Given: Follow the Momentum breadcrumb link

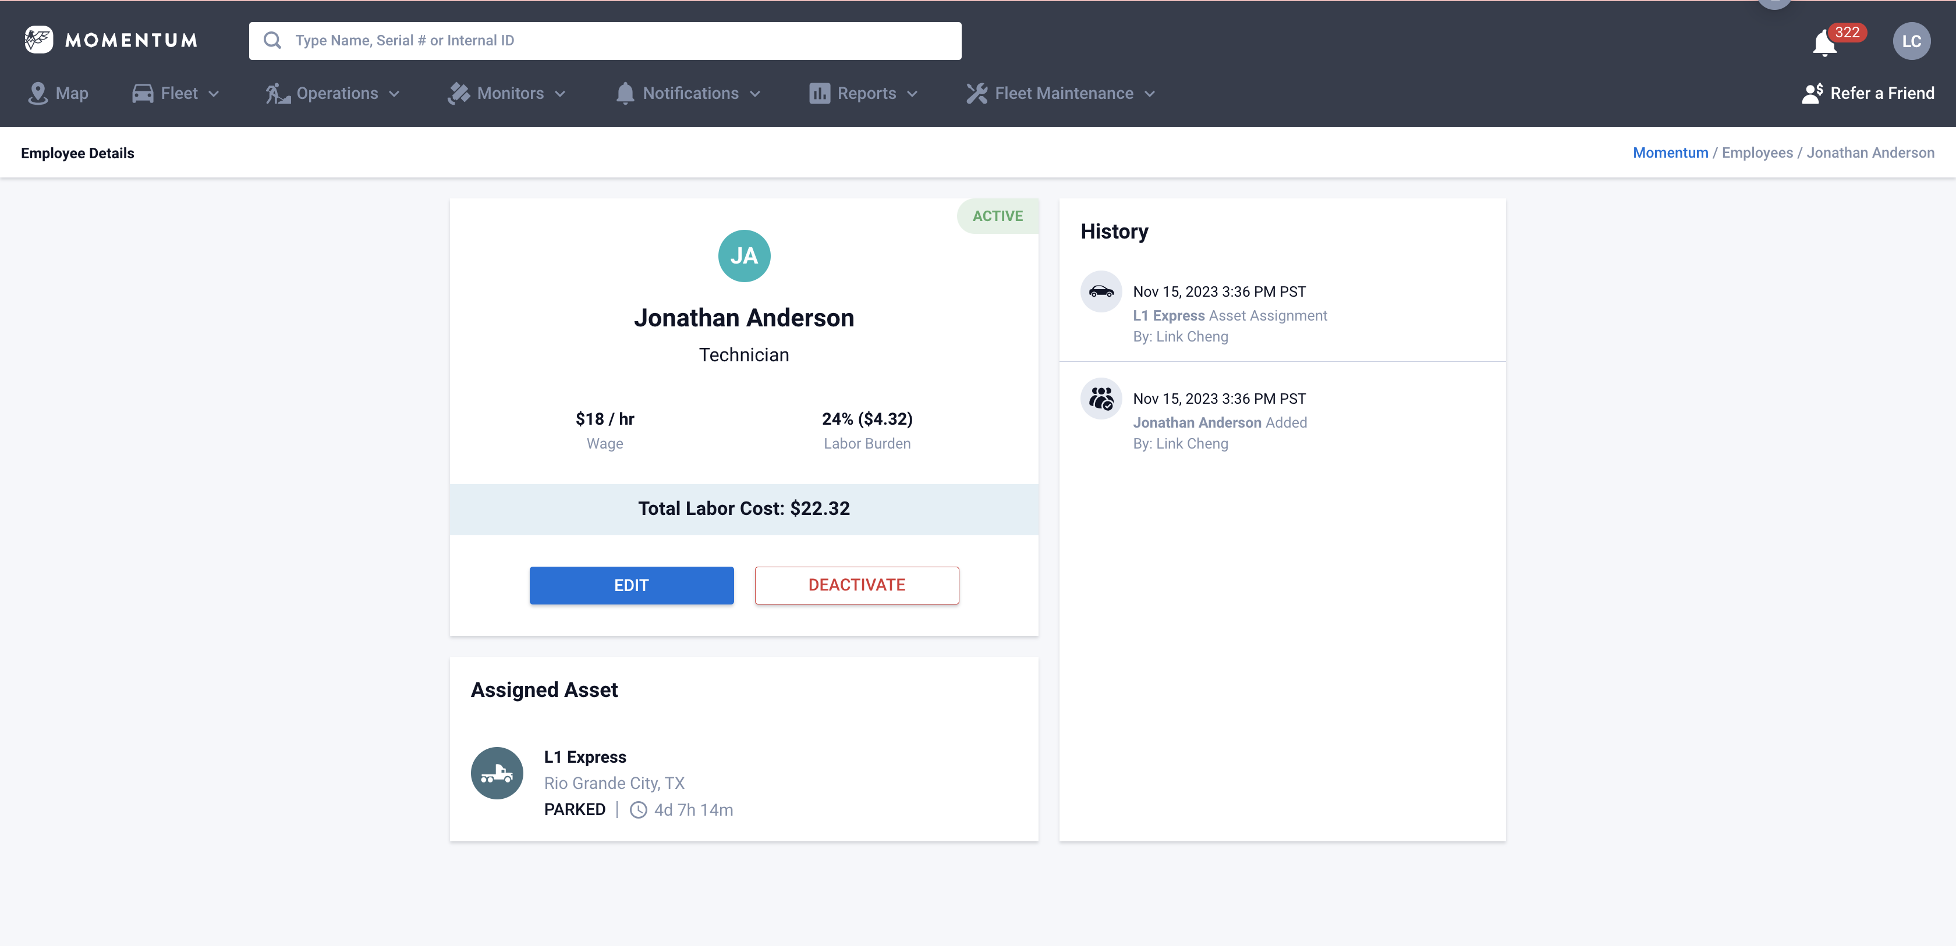Looking at the screenshot, I should pos(1670,152).
